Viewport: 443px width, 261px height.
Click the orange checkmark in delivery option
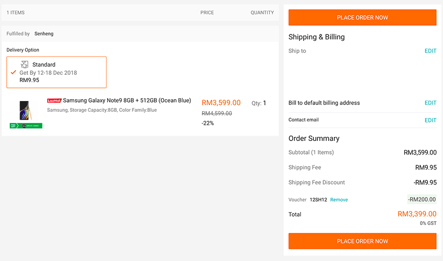(x=14, y=72)
